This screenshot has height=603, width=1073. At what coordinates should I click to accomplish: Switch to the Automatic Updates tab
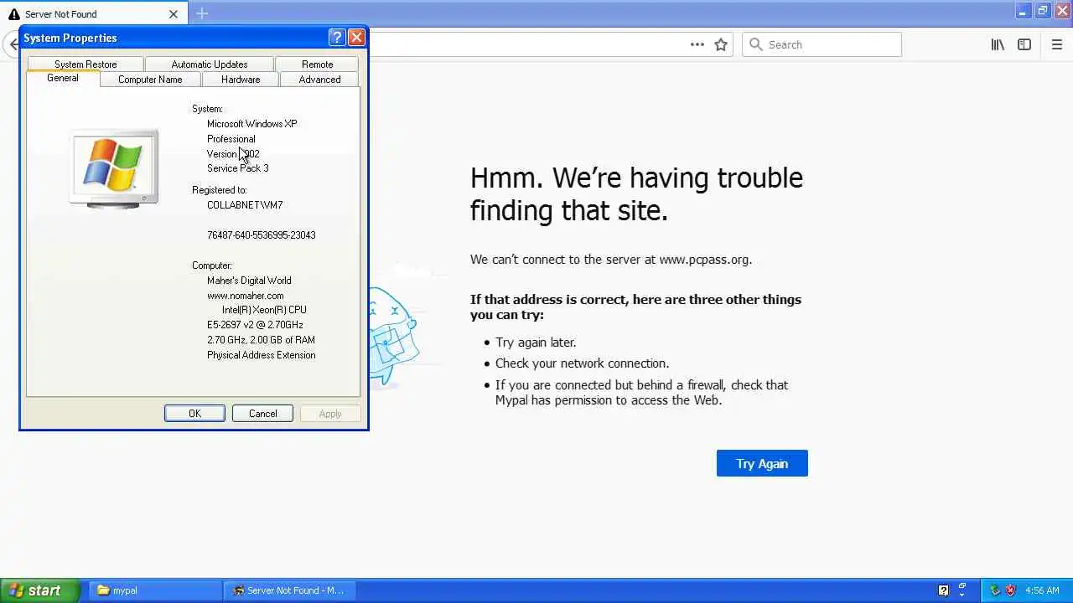[x=210, y=64]
